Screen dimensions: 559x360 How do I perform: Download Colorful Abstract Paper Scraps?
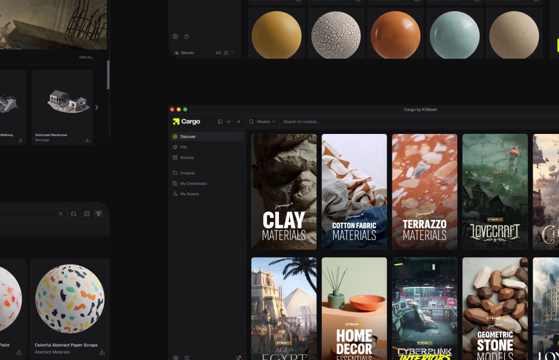click(102, 352)
